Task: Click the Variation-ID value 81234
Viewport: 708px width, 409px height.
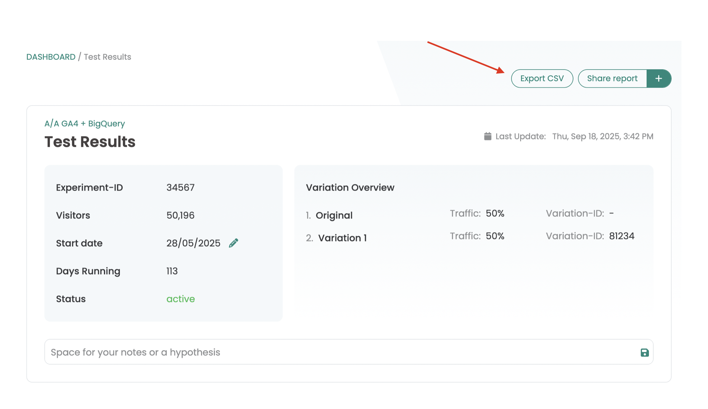Action: (x=621, y=236)
